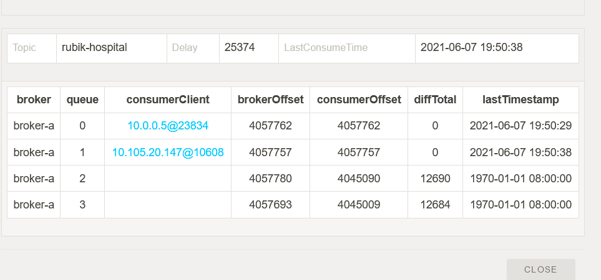Click the broker column header
The height and width of the screenshot is (280, 601).
[x=34, y=100]
